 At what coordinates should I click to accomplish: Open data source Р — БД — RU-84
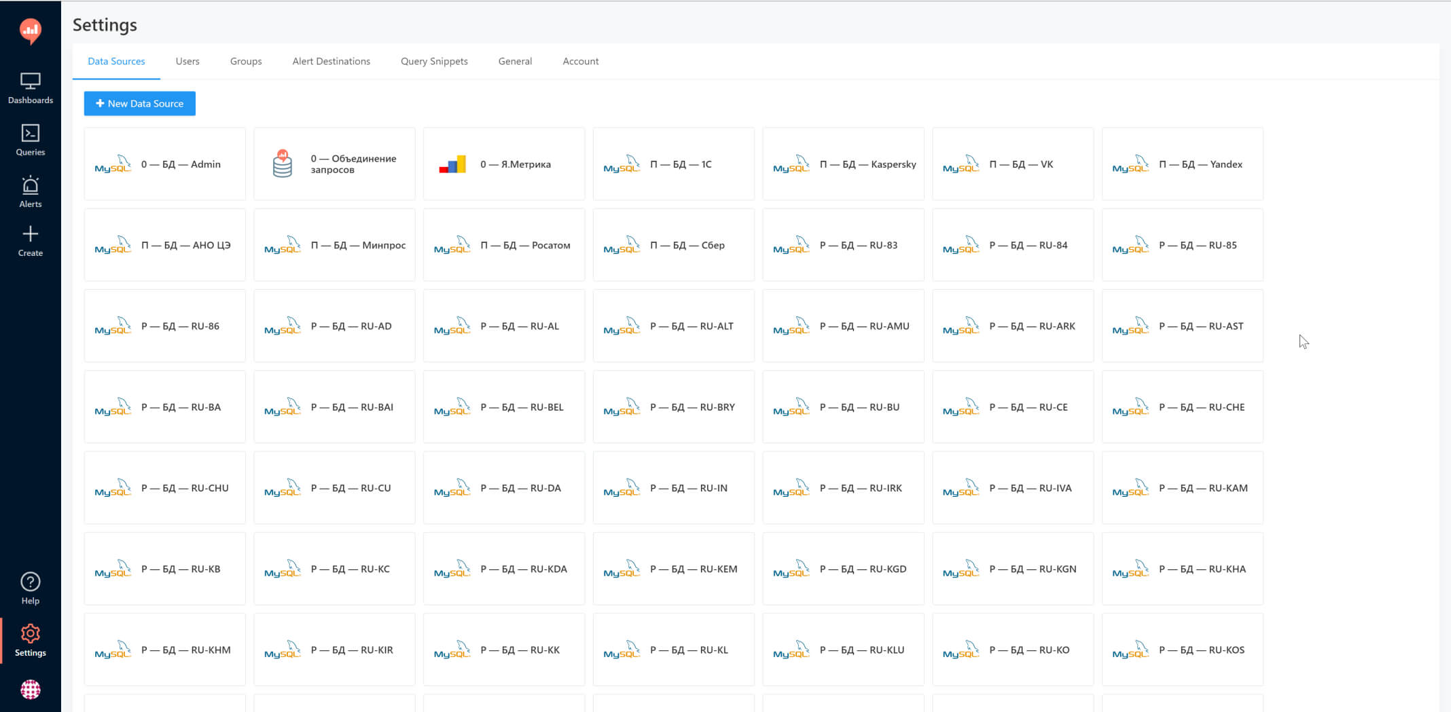1013,245
